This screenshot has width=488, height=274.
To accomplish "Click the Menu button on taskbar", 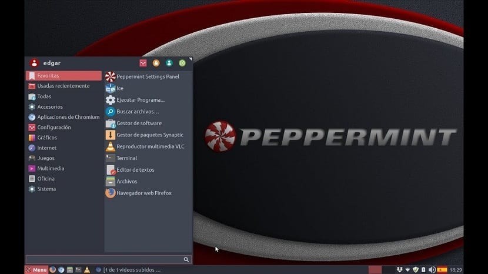I will tap(36, 270).
